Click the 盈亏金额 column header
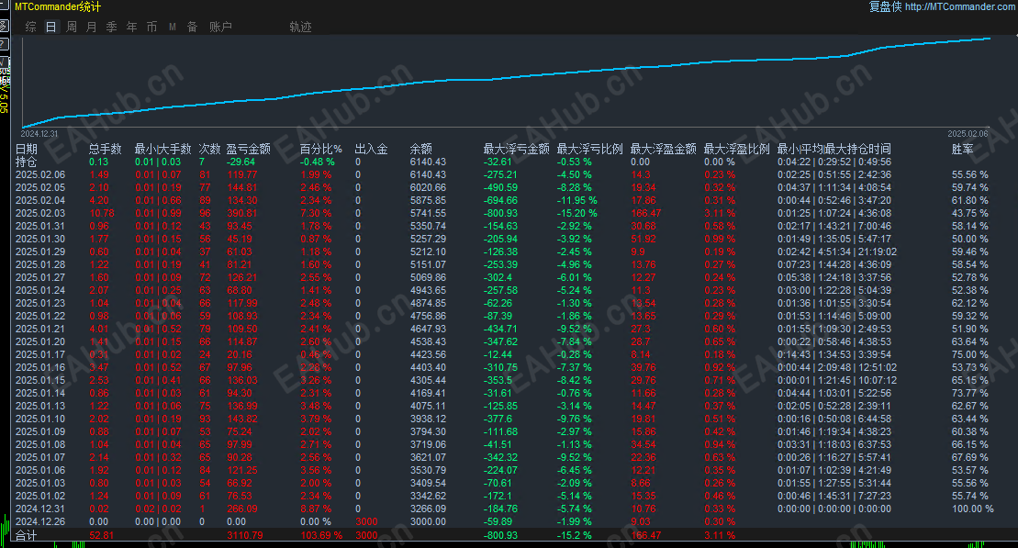 pos(248,149)
